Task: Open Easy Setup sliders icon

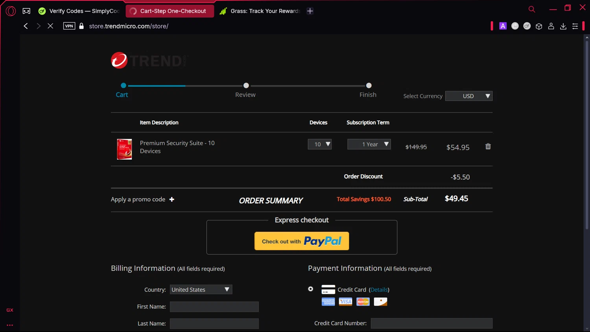Action: (575, 26)
